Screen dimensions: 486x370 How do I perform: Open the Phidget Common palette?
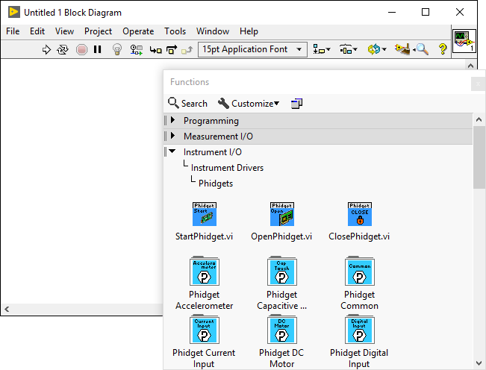[x=360, y=272]
